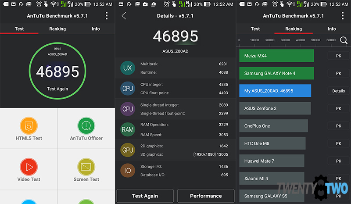
Task: Open the Screen Test
Action: (86, 167)
